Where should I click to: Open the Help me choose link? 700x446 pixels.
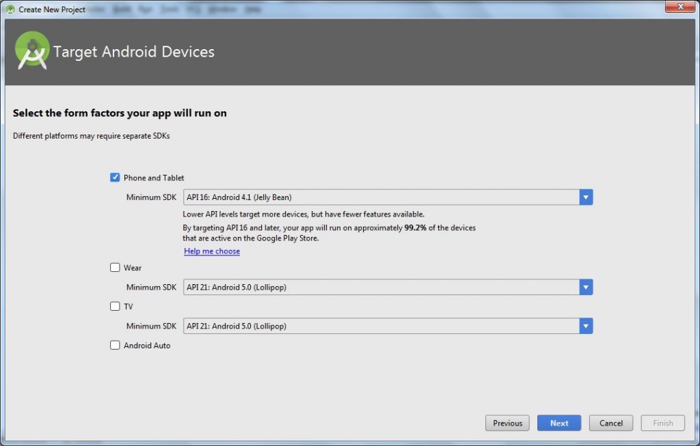(x=212, y=251)
